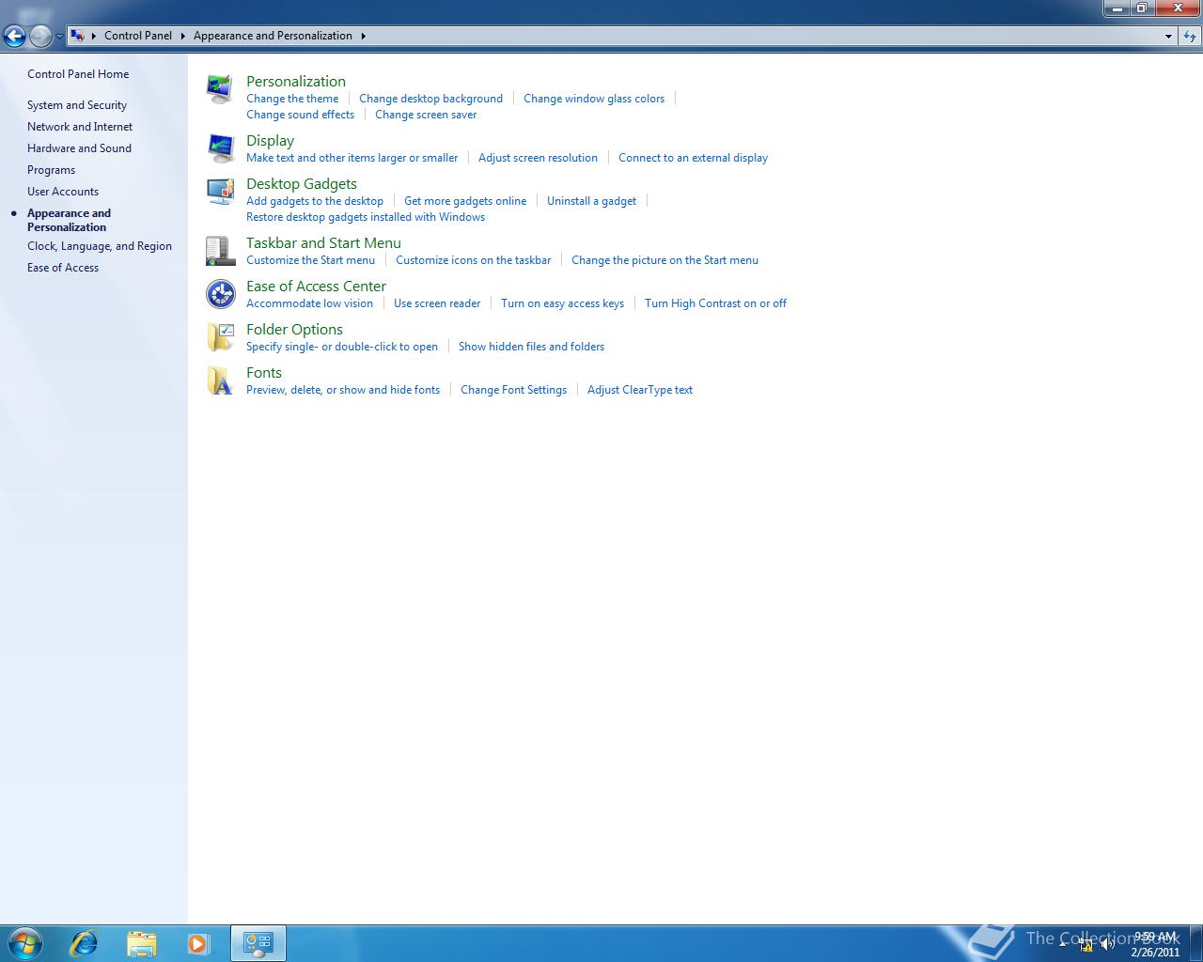Click Change window glass colors
This screenshot has width=1203, height=962.
point(594,99)
